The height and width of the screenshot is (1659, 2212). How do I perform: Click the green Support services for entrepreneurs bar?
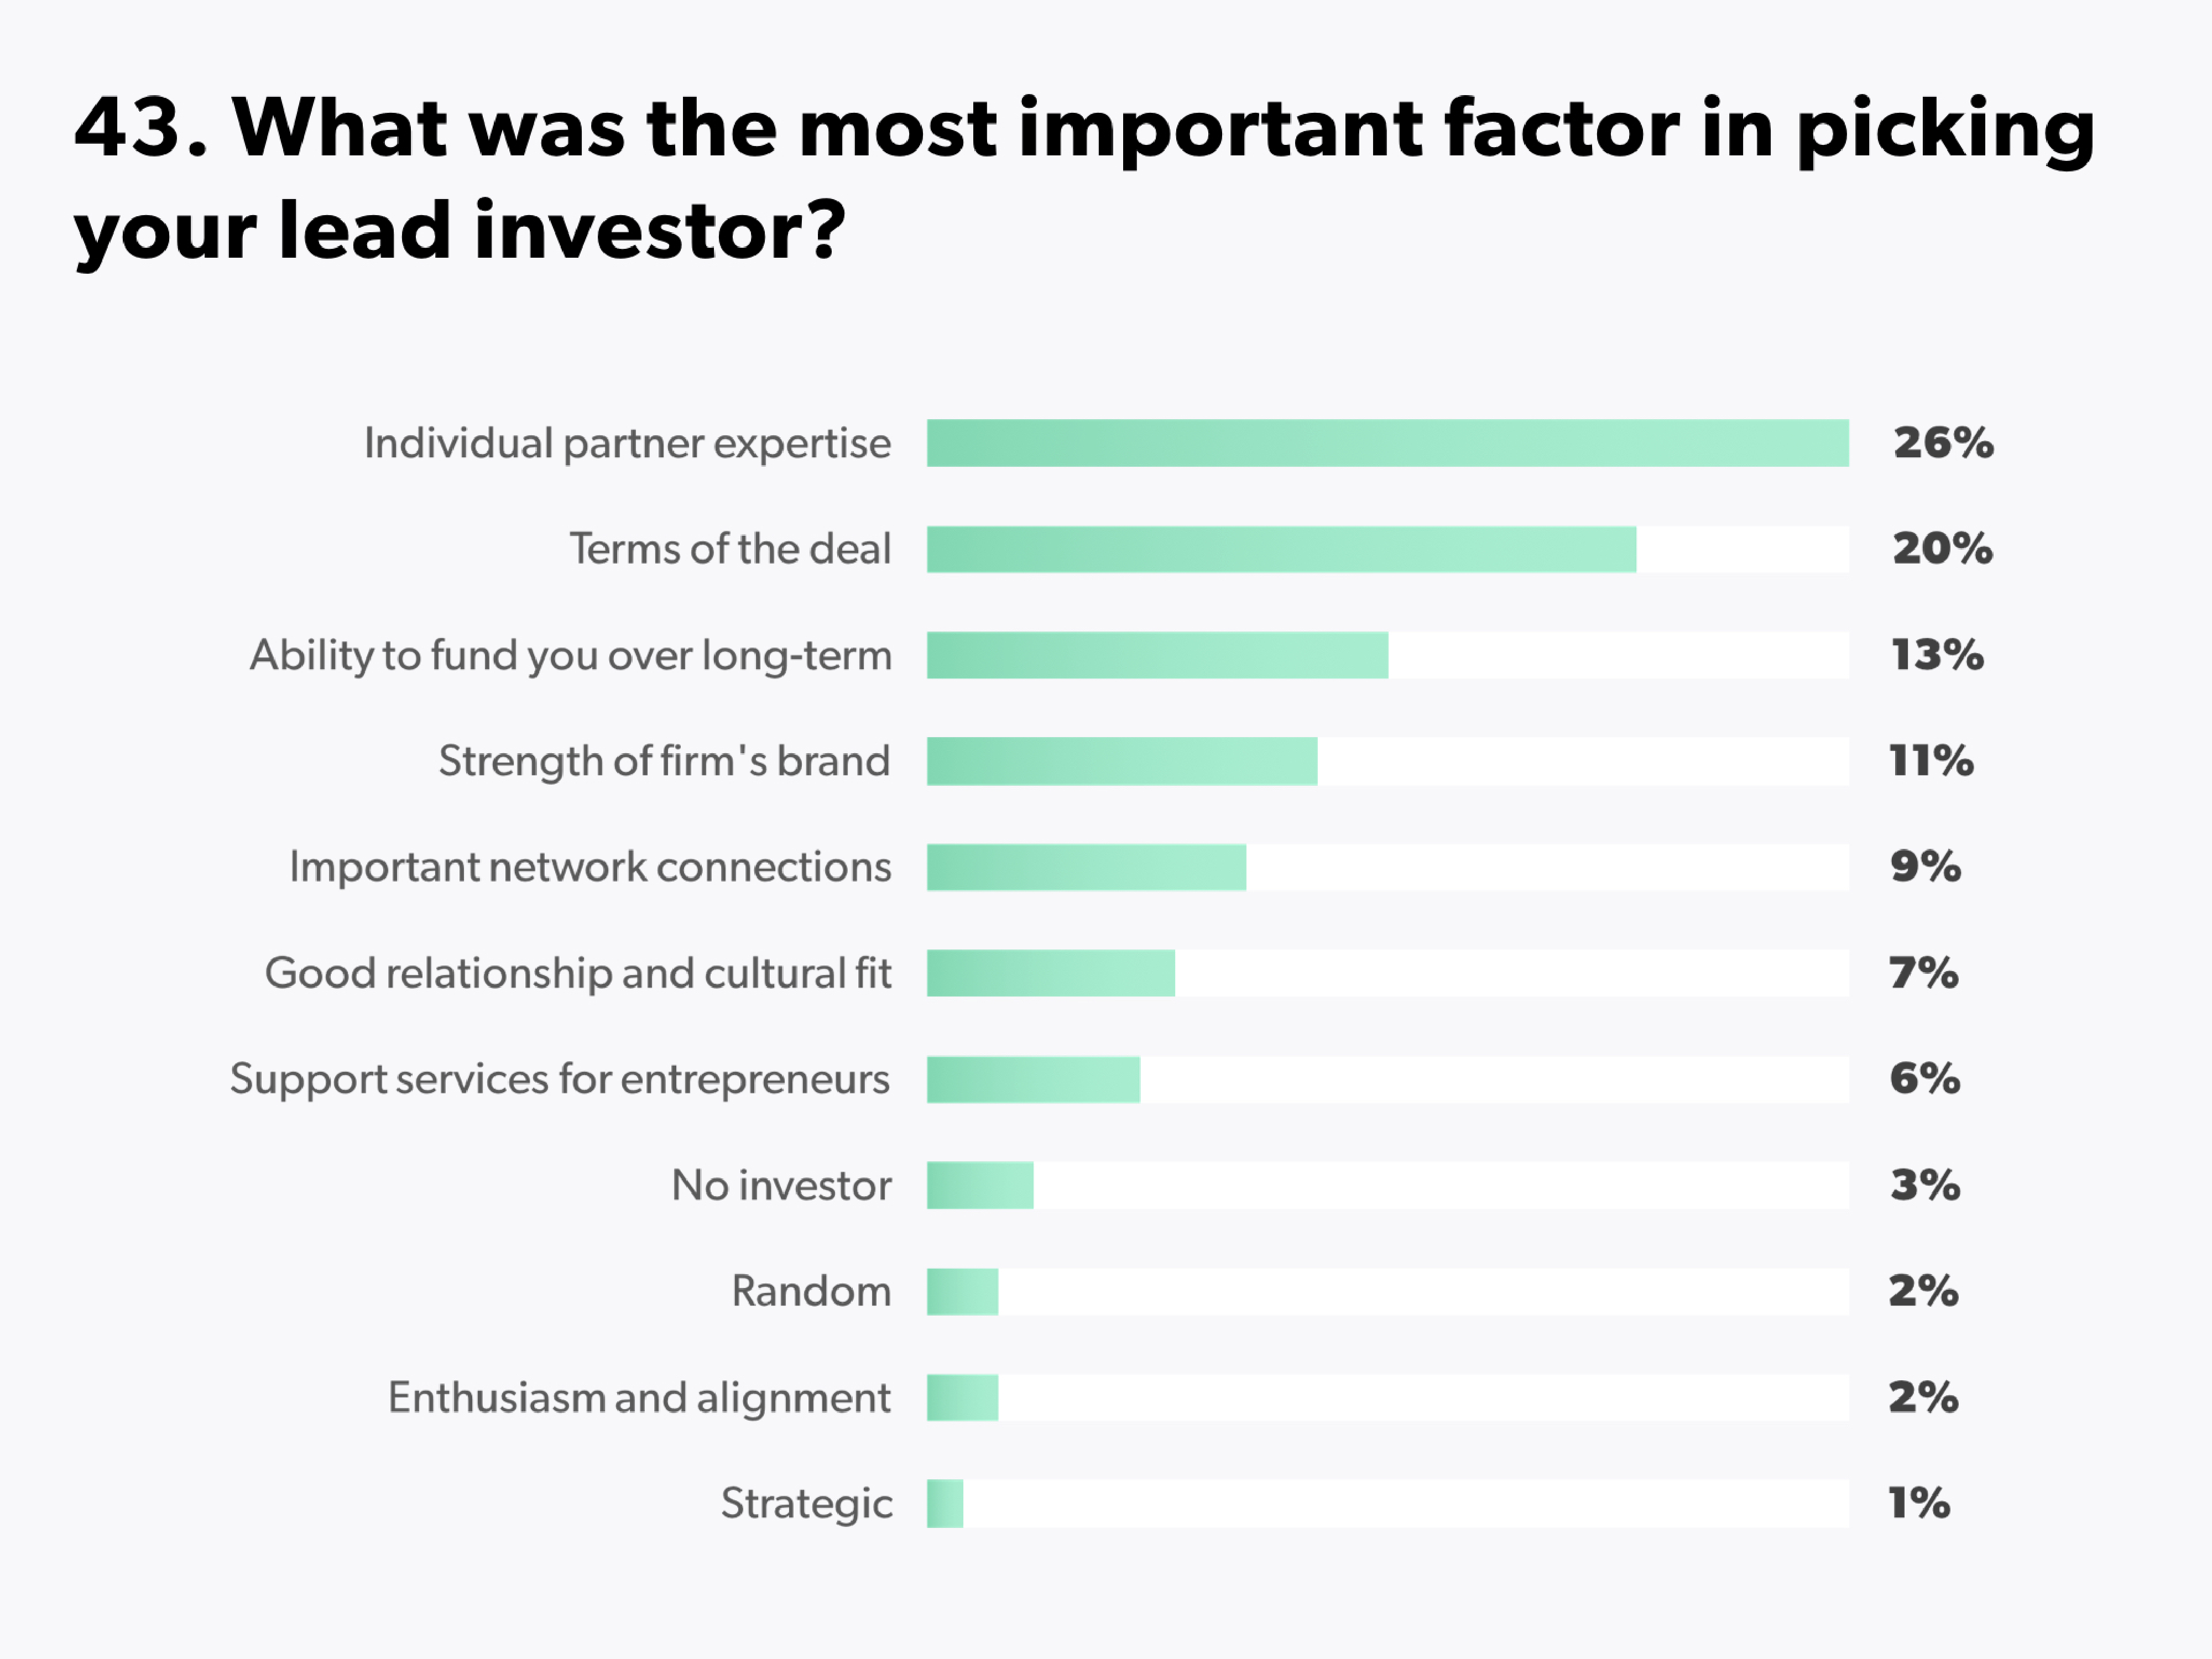1033,1079
